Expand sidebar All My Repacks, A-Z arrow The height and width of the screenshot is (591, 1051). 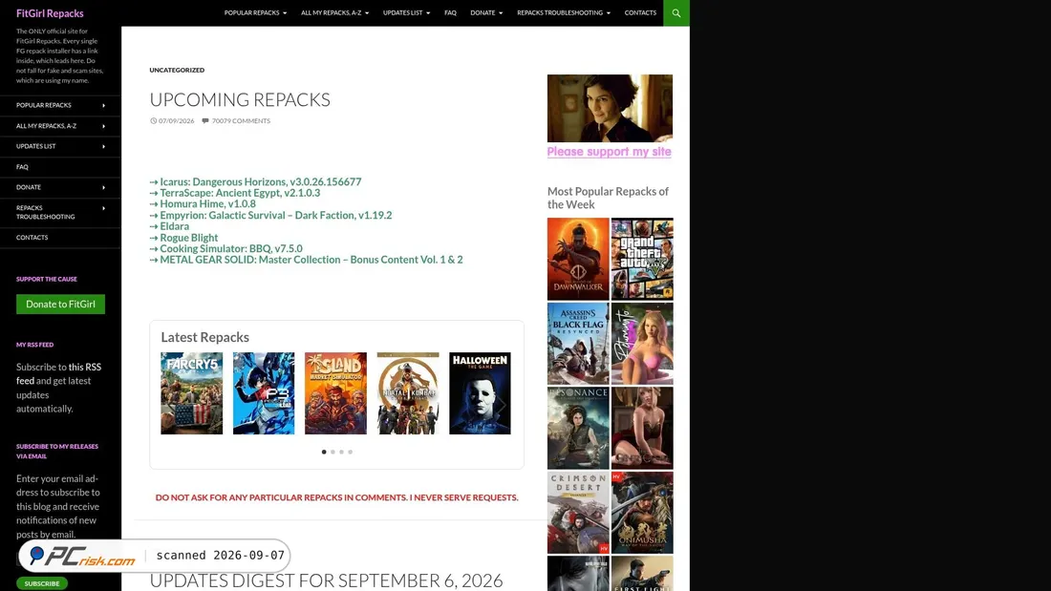tap(103, 126)
